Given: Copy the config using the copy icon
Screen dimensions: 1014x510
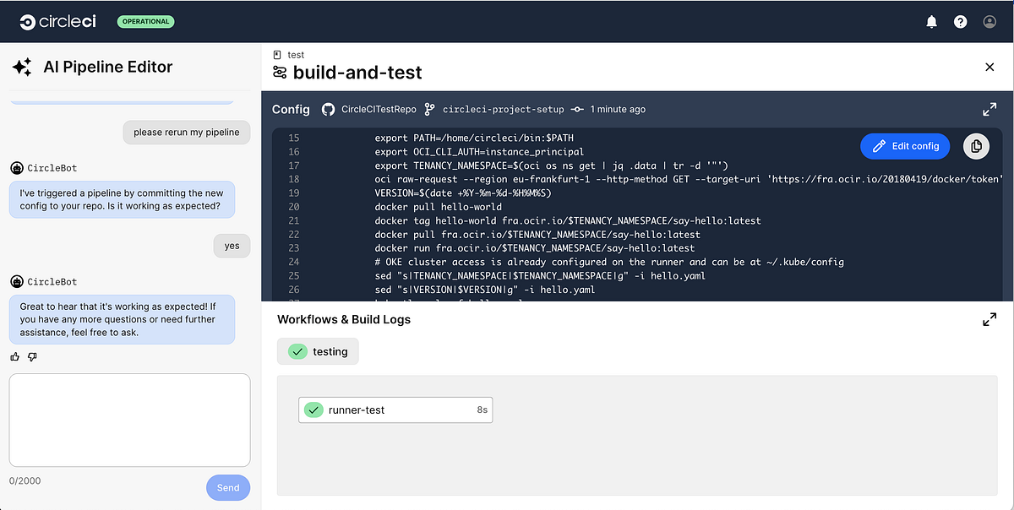Looking at the screenshot, I should pyautogui.click(x=976, y=145).
